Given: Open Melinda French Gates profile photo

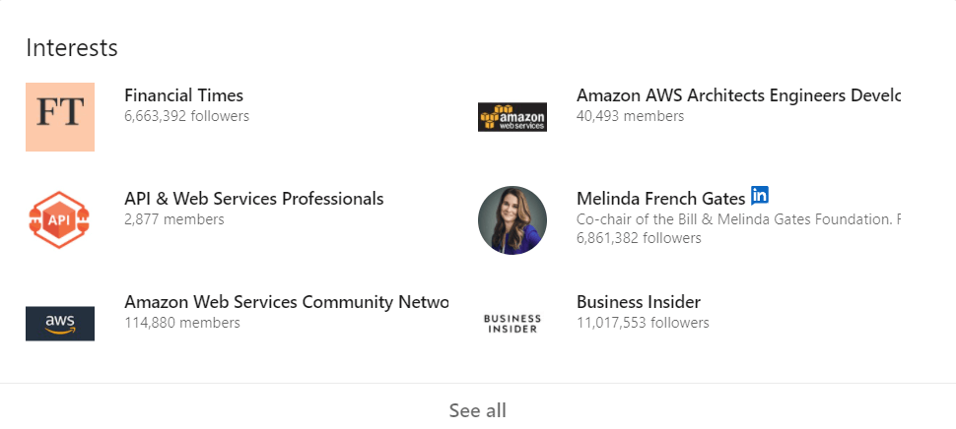Looking at the screenshot, I should click(x=512, y=220).
